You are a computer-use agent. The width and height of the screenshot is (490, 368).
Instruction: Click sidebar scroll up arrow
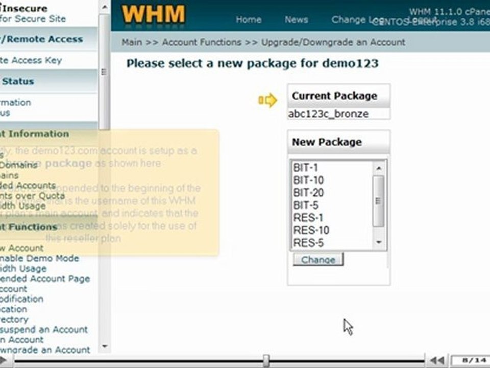pyautogui.click(x=105, y=7)
